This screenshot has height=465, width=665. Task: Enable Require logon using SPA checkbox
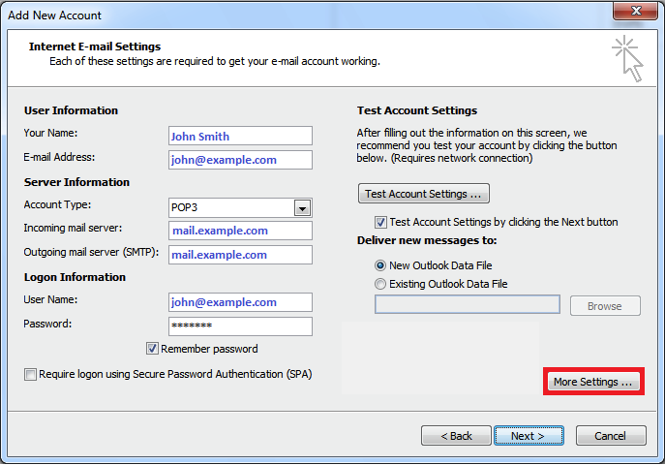[x=30, y=375]
